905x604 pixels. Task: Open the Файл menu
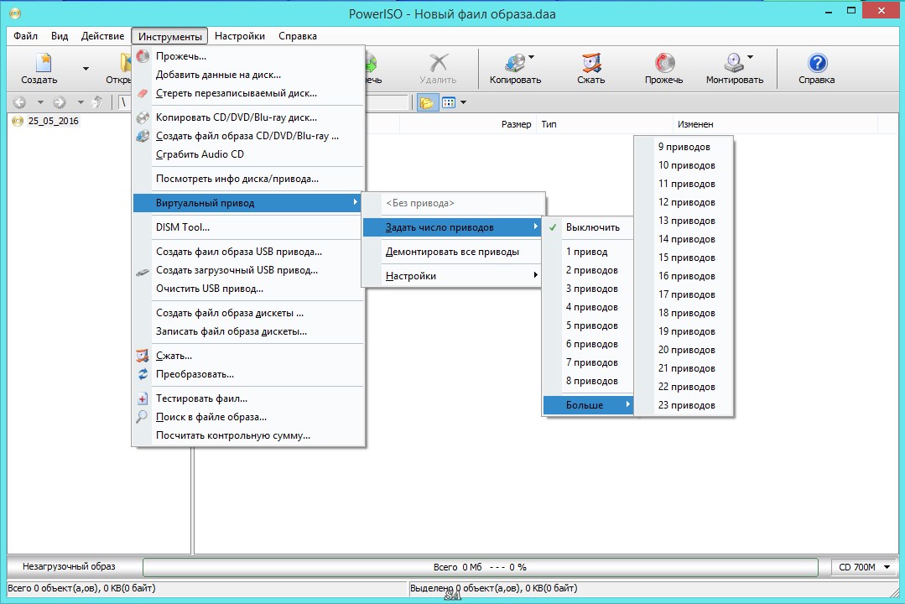click(x=25, y=36)
